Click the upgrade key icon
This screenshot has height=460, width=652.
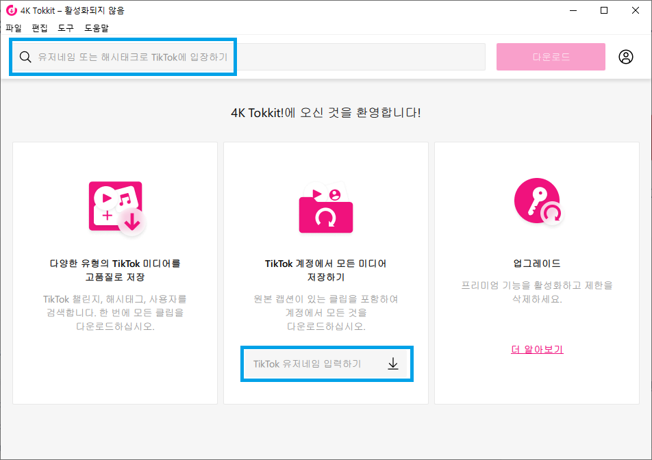point(538,201)
